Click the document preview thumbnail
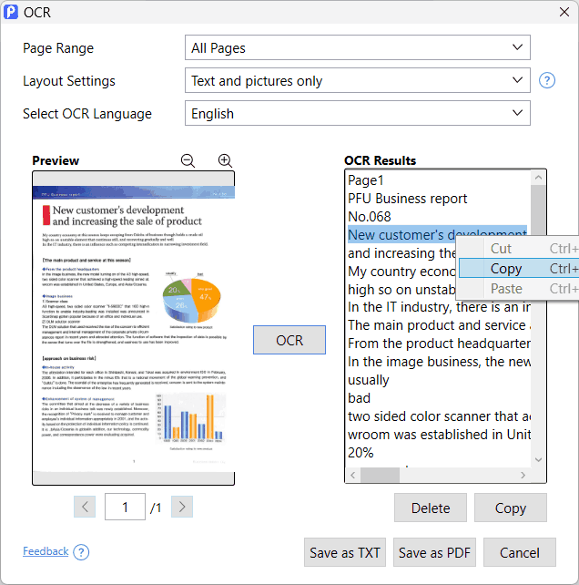The image size is (579, 585). [x=134, y=328]
